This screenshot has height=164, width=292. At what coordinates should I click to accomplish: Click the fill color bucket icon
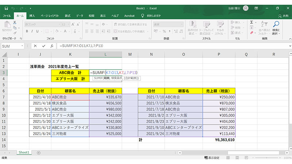pos(57,31)
